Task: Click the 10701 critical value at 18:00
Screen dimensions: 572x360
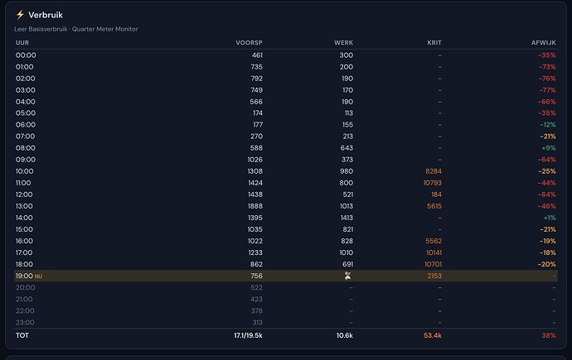Action: [433, 265]
